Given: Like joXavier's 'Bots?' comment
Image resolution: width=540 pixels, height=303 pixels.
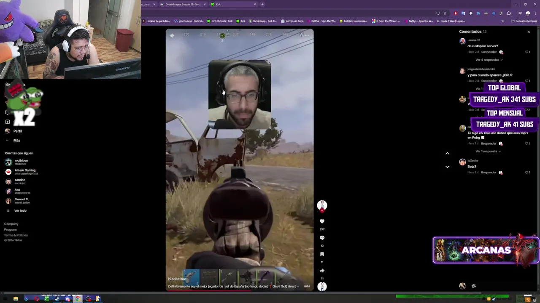Looking at the screenshot, I should click(x=527, y=173).
